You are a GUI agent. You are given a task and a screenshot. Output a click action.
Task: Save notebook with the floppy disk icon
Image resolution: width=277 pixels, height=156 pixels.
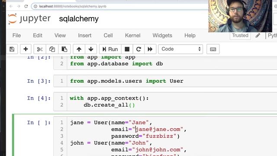[12, 49]
